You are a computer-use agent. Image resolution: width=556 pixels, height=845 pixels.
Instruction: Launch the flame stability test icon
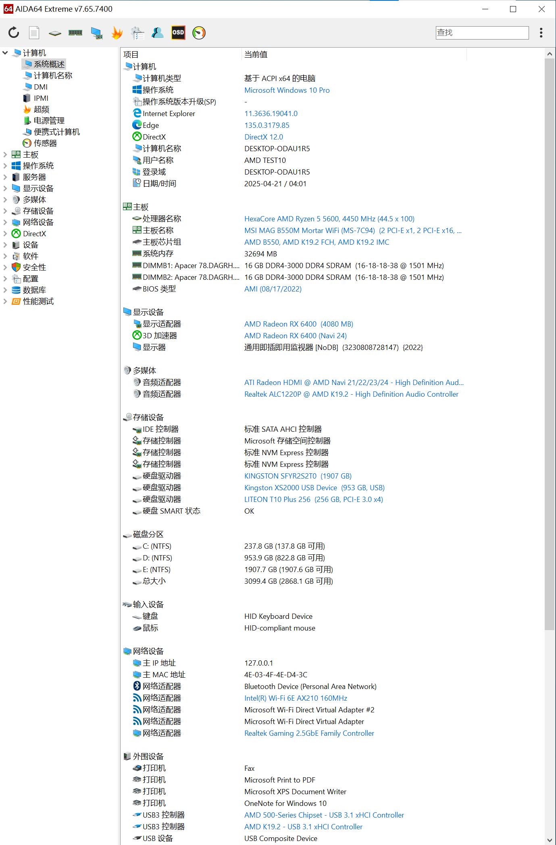pyautogui.click(x=117, y=33)
